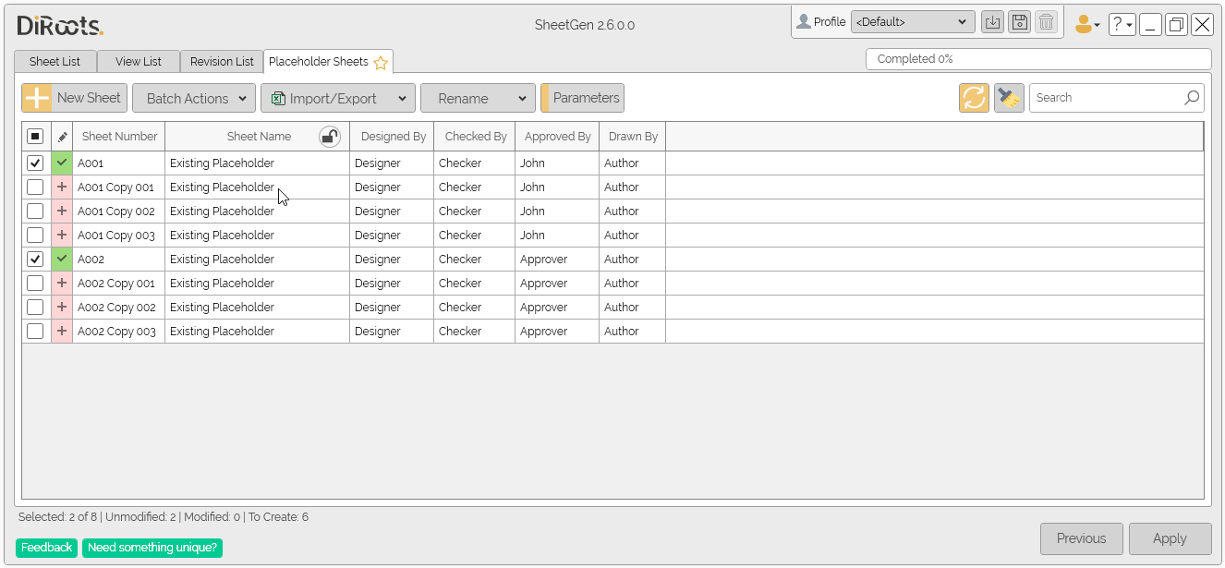Viewport: 1225px width, 568px height.
Task: Toggle the select-all checkbox in the header
Action: click(x=35, y=136)
